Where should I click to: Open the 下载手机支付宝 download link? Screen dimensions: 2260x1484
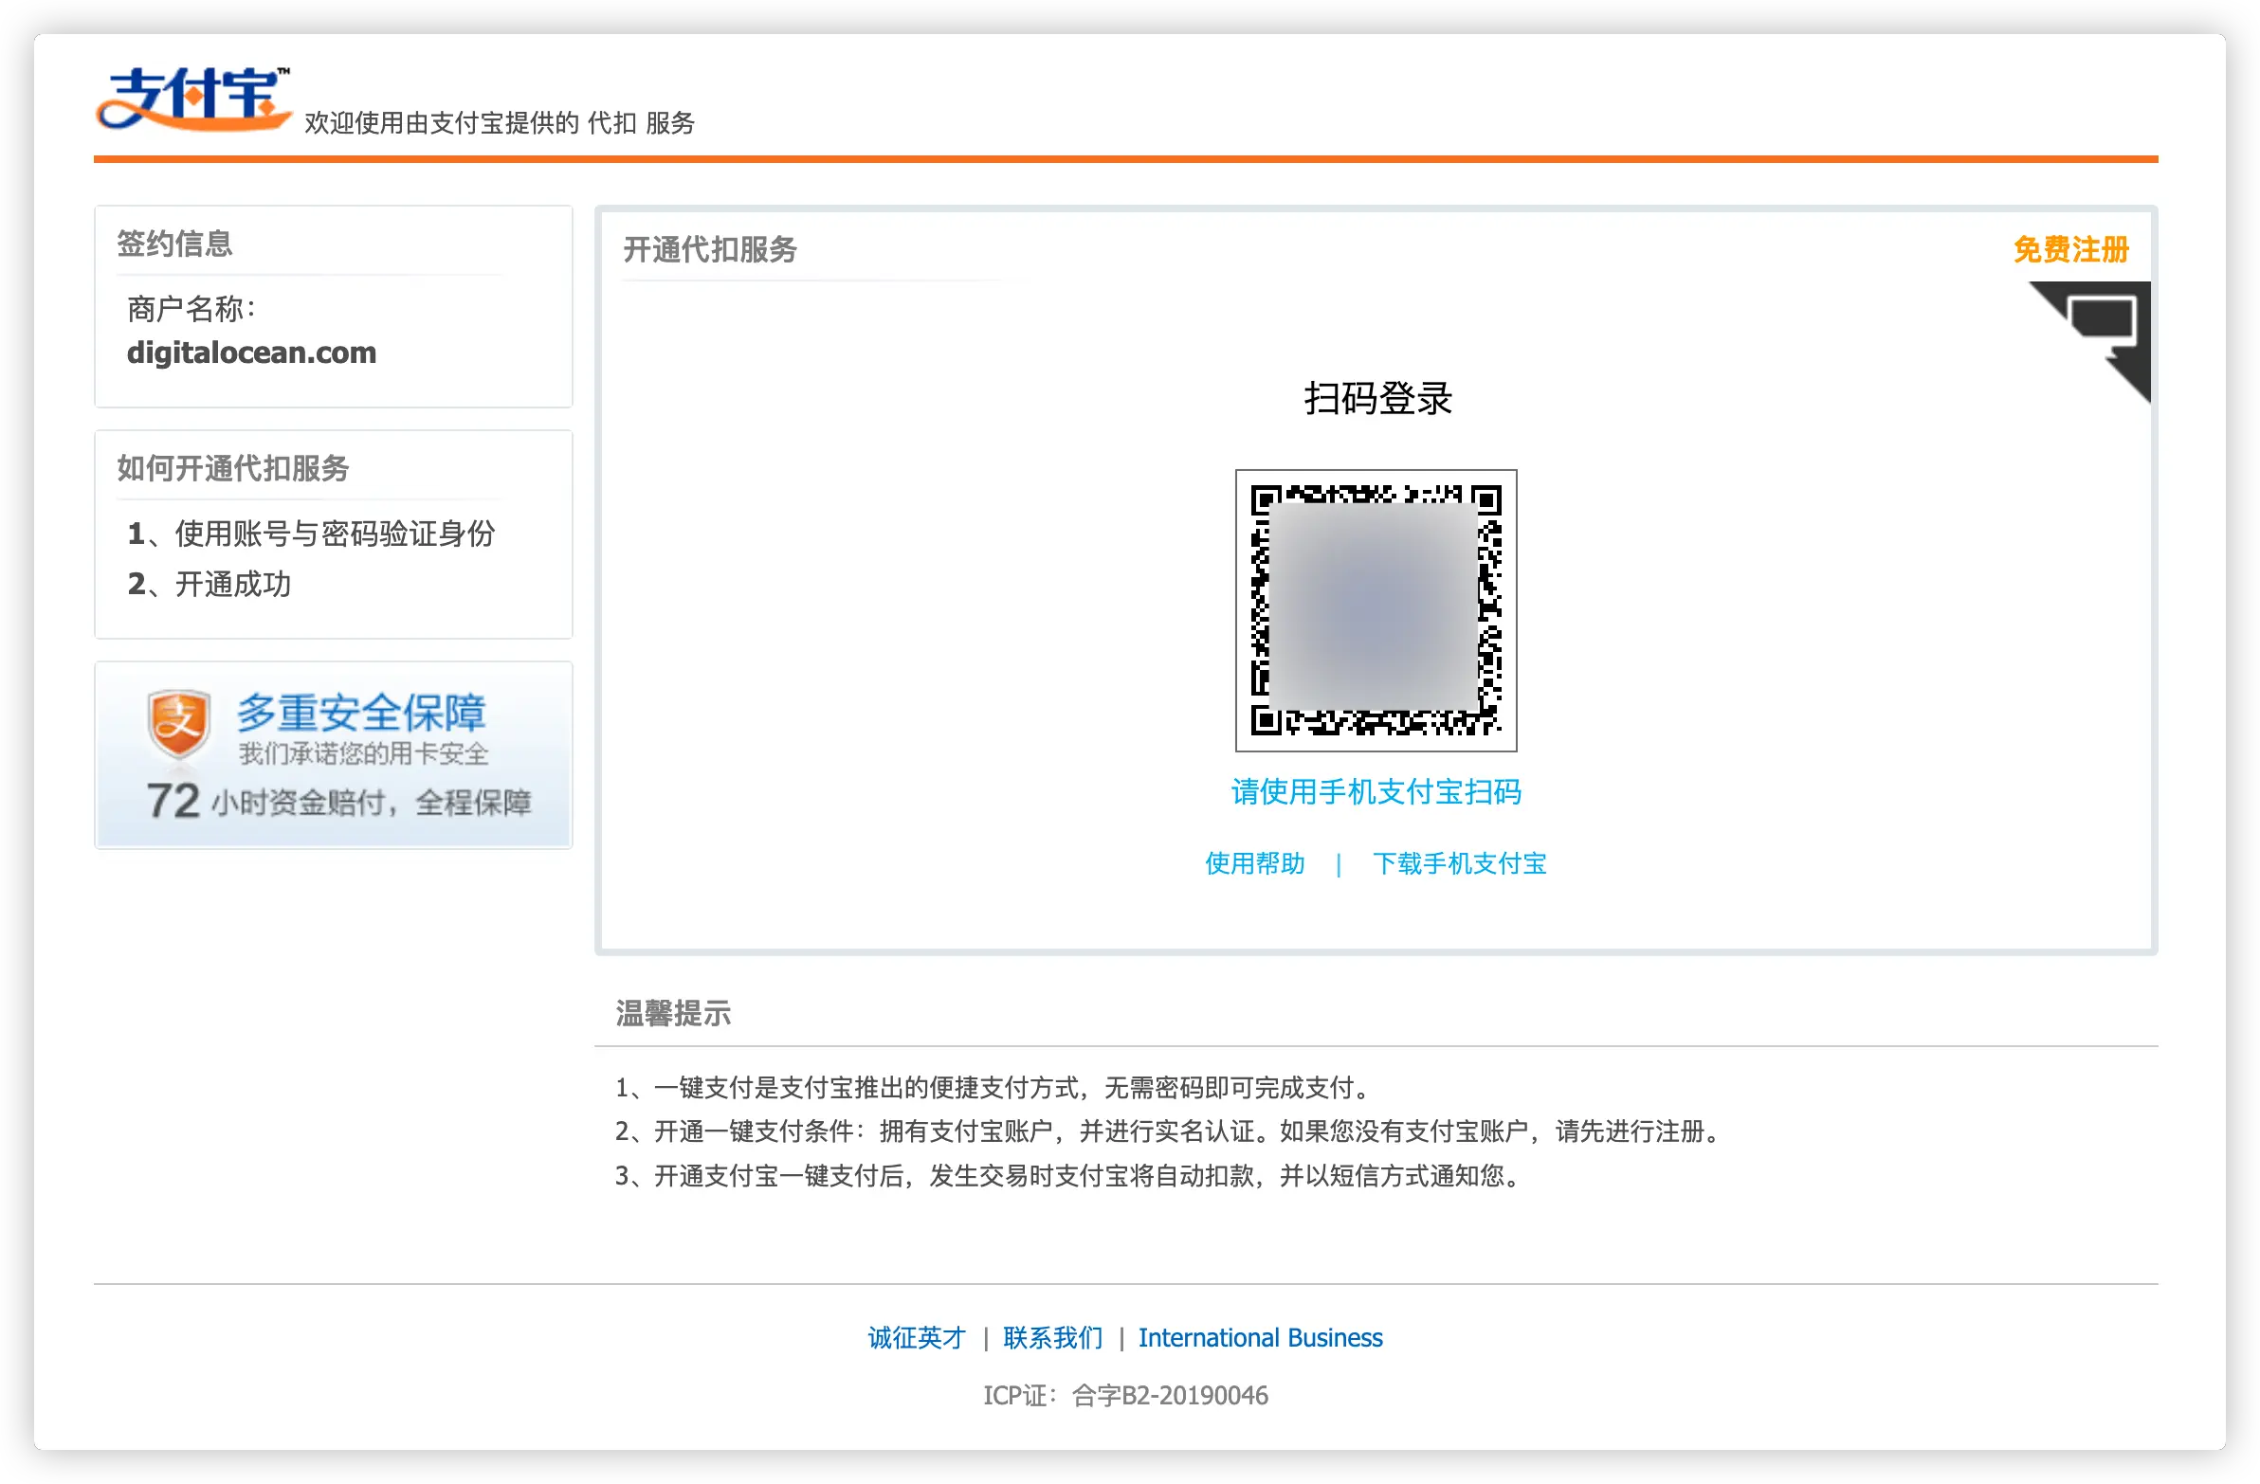point(1460,863)
